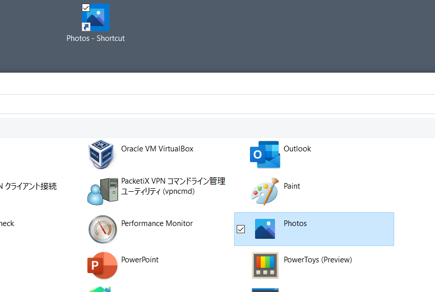Select the PowerPoint text label
Viewport: 435px width, 292px height.
tap(140, 260)
